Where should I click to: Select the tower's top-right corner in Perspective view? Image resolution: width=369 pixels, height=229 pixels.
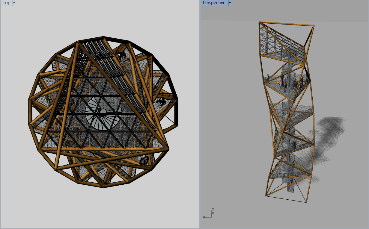(x=313, y=26)
